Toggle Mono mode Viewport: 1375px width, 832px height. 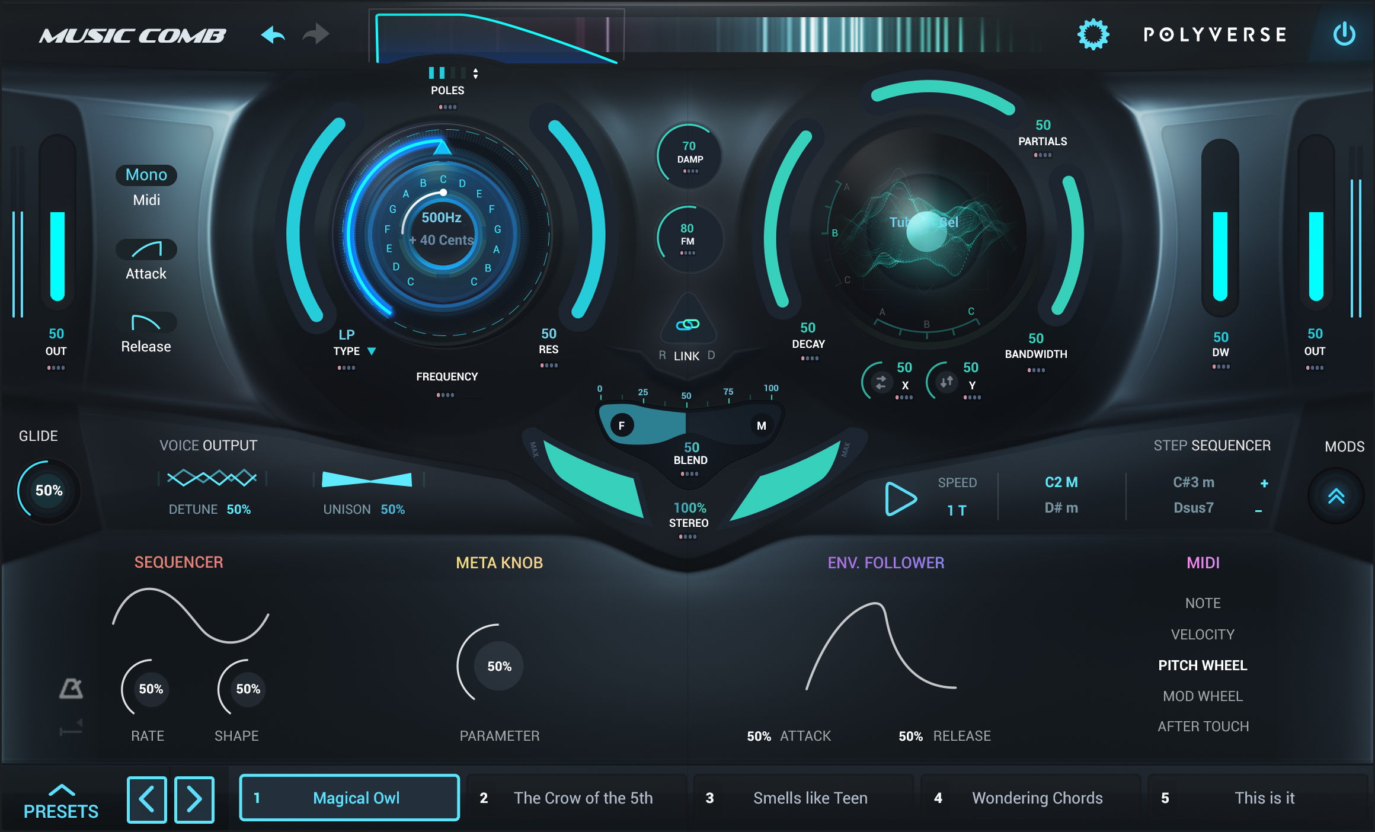click(x=146, y=175)
